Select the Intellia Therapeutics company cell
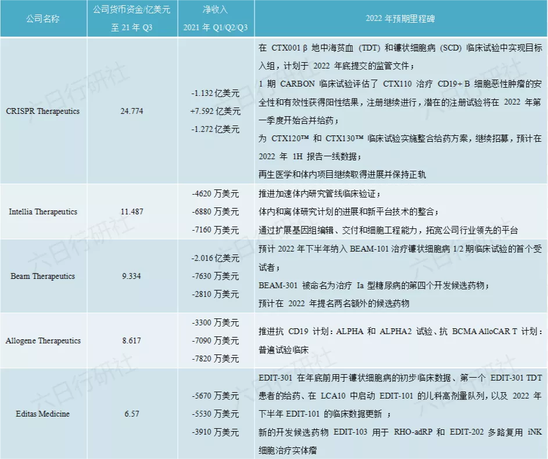The height and width of the screenshot is (459, 548). point(42,211)
